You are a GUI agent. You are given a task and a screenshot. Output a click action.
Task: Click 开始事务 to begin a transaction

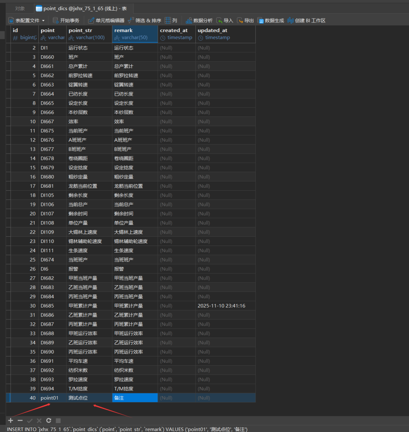click(66, 20)
